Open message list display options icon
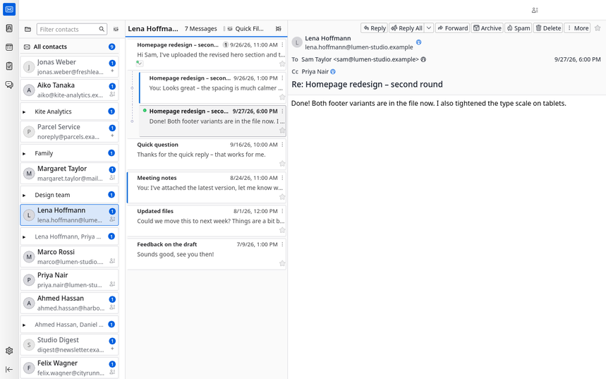 pos(278,29)
